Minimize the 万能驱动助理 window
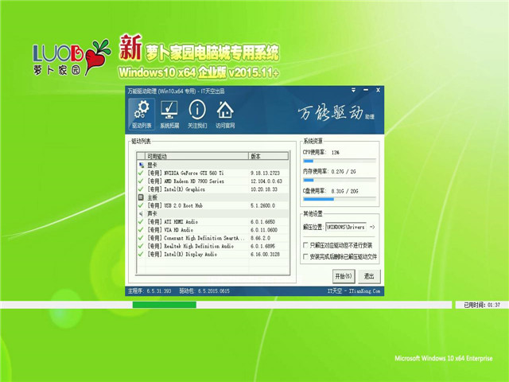The width and height of the screenshot is (509, 382). (366, 90)
